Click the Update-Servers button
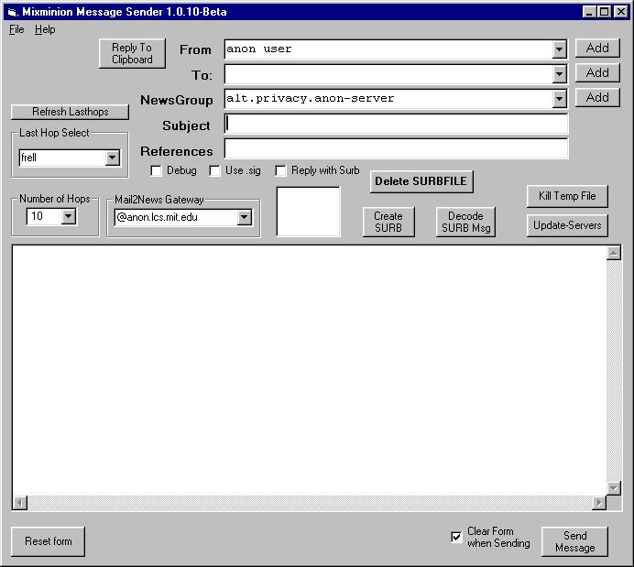This screenshot has height=567, width=634. pos(567,225)
